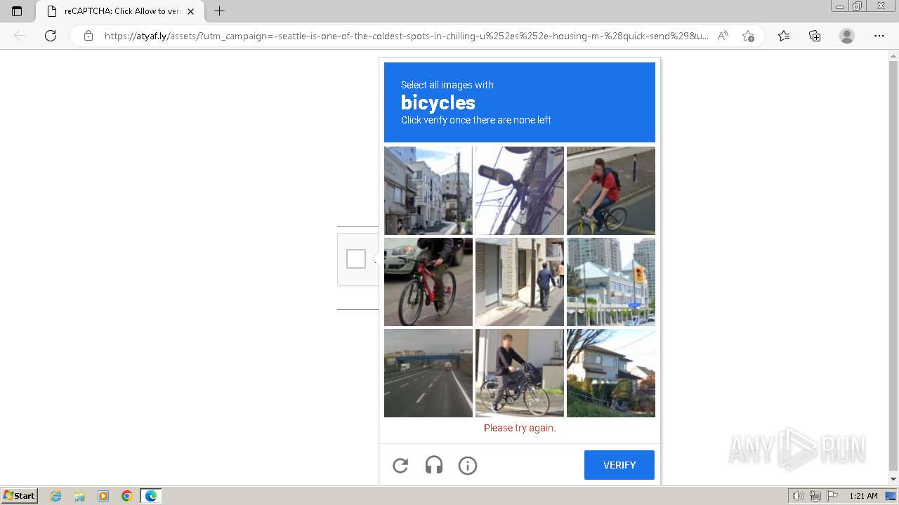This screenshot has width=899, height=505.
Task: Select the highway overpass tile
Action: (428, 373)
